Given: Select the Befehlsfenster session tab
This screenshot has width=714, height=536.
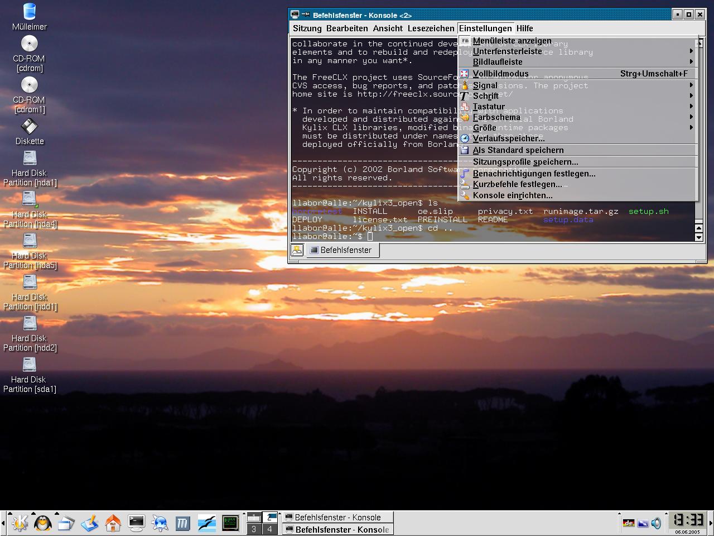Looking at the screenshot, I should (x=342, y=250).
